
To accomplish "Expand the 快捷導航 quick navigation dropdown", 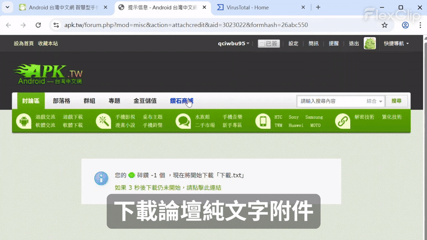I will click(x=396, y=44).
